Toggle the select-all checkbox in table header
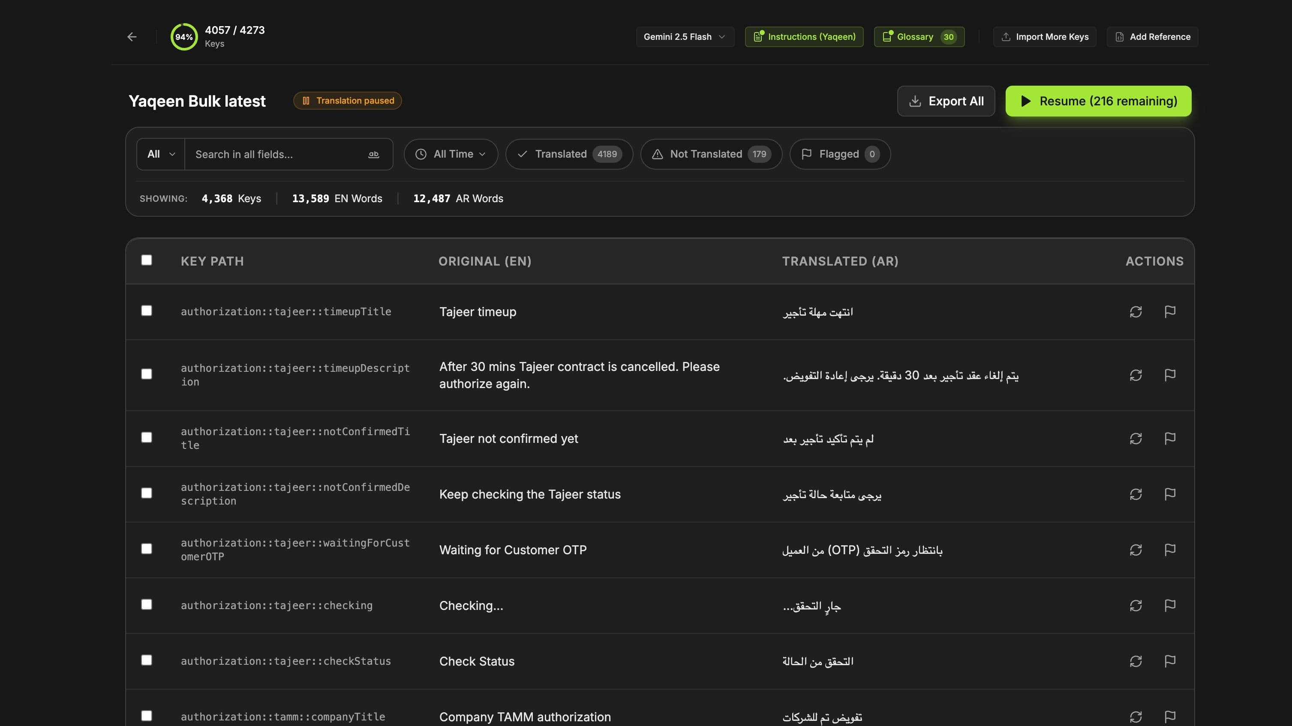 point(147,260)
